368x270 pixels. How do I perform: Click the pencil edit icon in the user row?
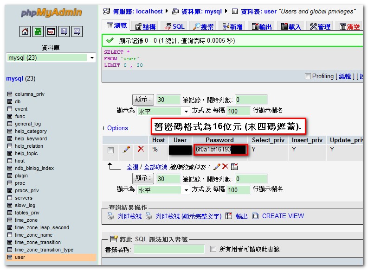pyautogui.click(x=126, y=150)
